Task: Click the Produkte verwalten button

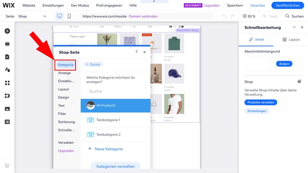Action: 261,102
